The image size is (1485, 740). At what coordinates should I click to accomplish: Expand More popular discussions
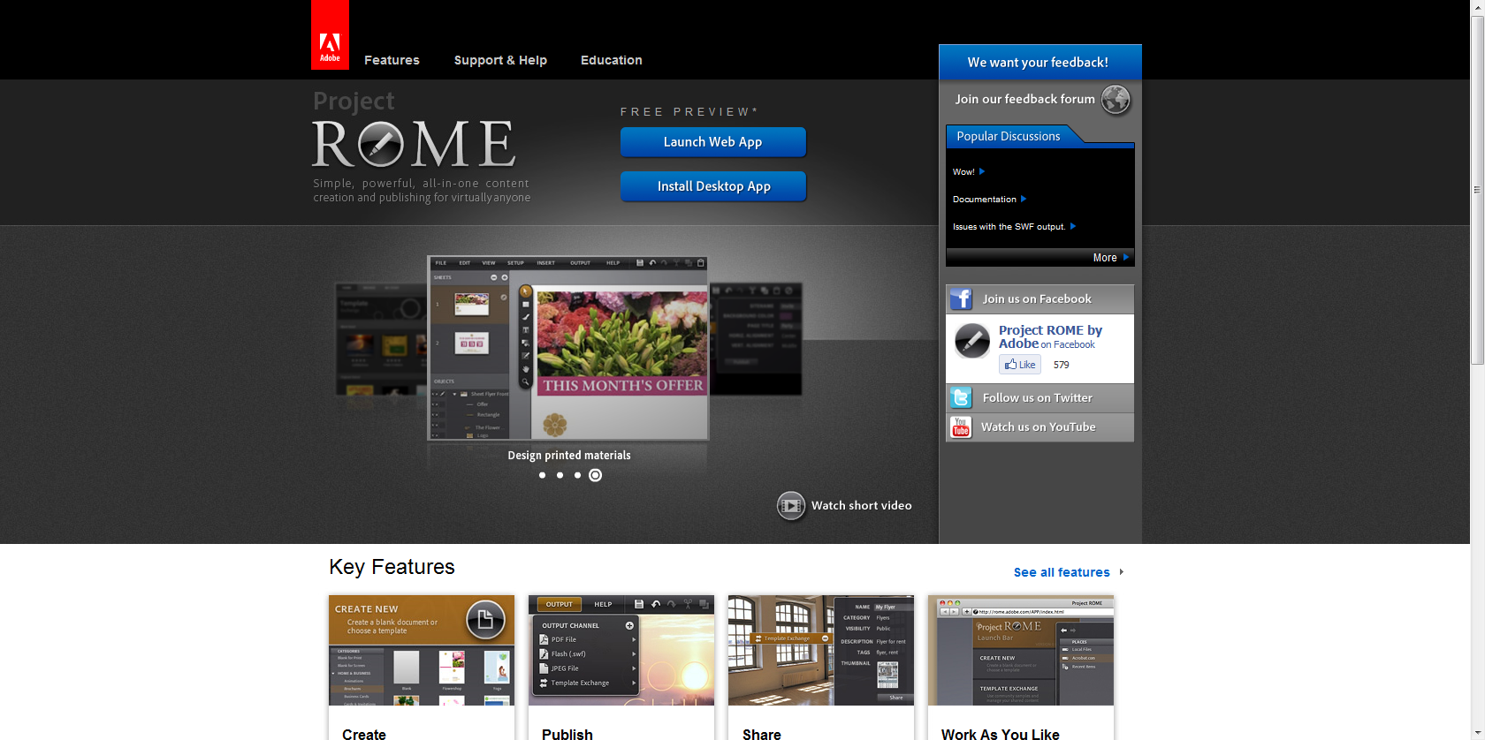[1111, 258]
